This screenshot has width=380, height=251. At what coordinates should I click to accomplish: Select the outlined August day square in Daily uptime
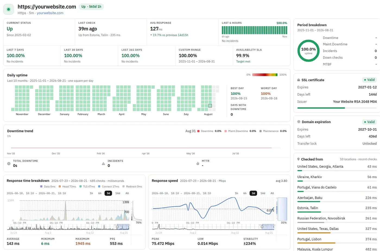tap(210, 106)
